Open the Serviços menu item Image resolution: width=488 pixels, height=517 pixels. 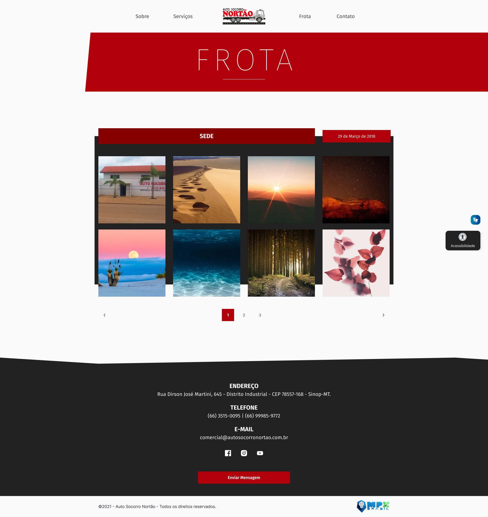183,16
